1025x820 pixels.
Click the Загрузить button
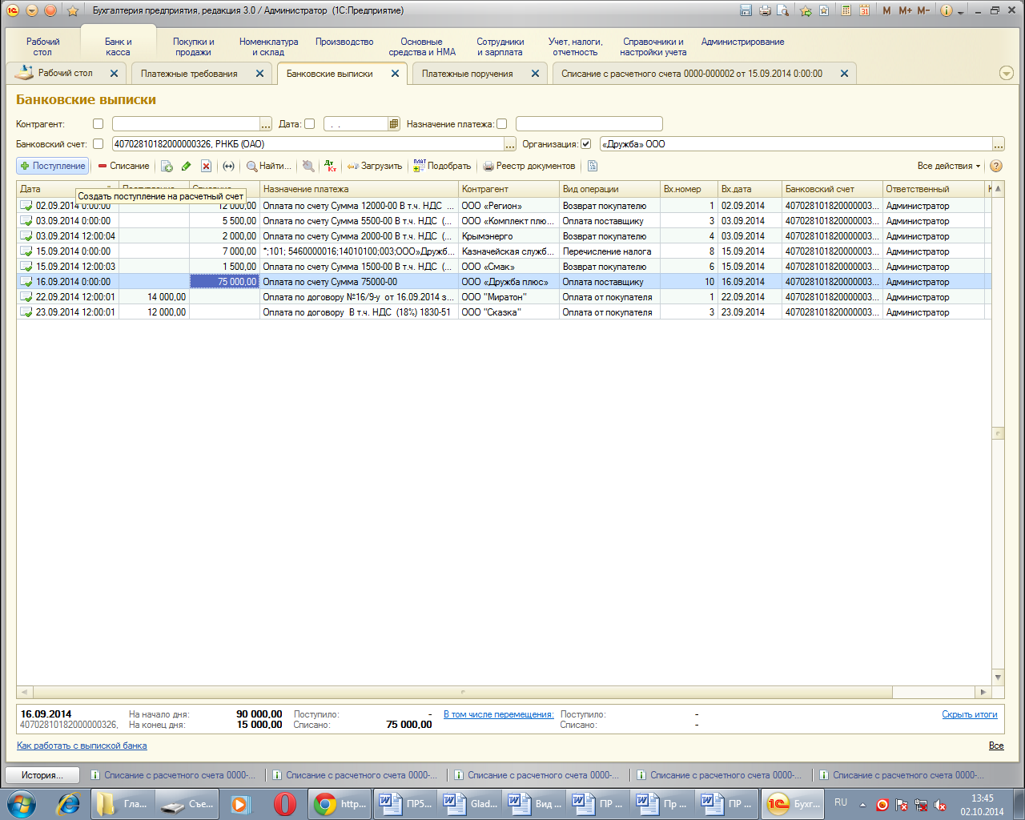pos(374,166)
